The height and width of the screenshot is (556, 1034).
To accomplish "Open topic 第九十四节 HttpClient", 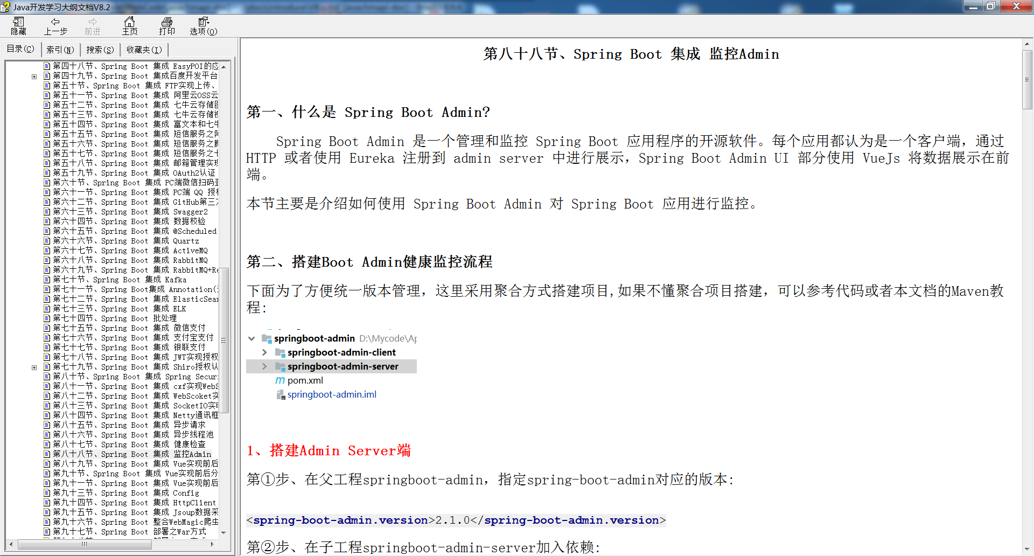I will tap(135, 503).
